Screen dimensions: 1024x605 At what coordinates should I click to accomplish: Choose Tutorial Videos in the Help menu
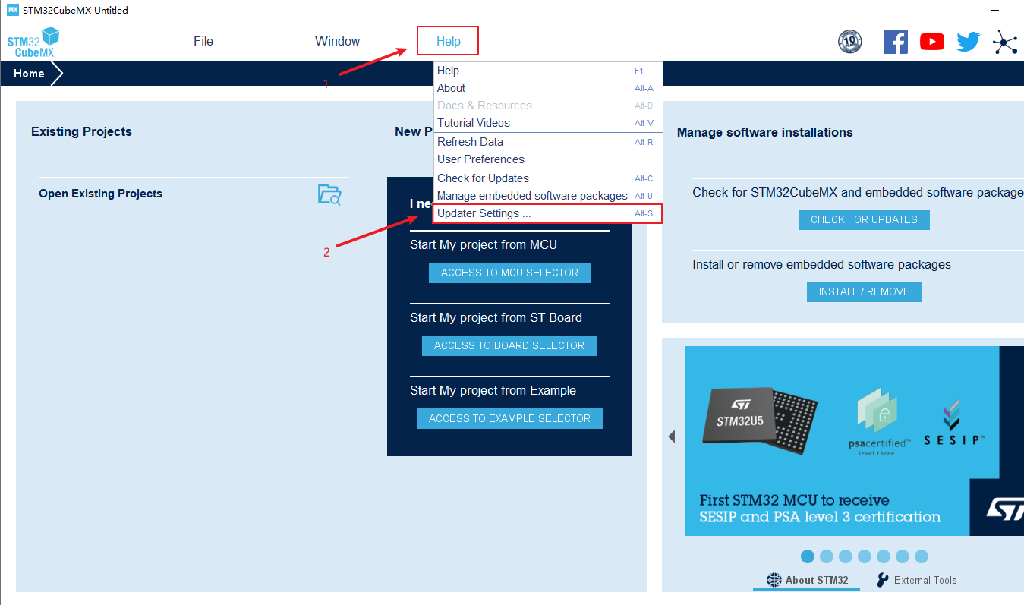coord(472,122)
